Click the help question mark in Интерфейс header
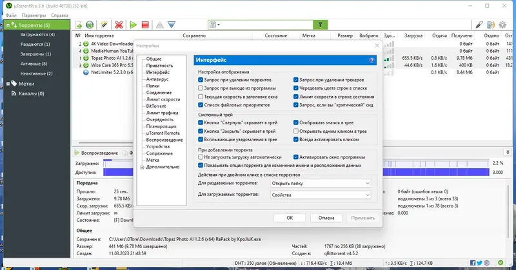The width and height of the screenshot is (516, 270). (x=372, y=60)
